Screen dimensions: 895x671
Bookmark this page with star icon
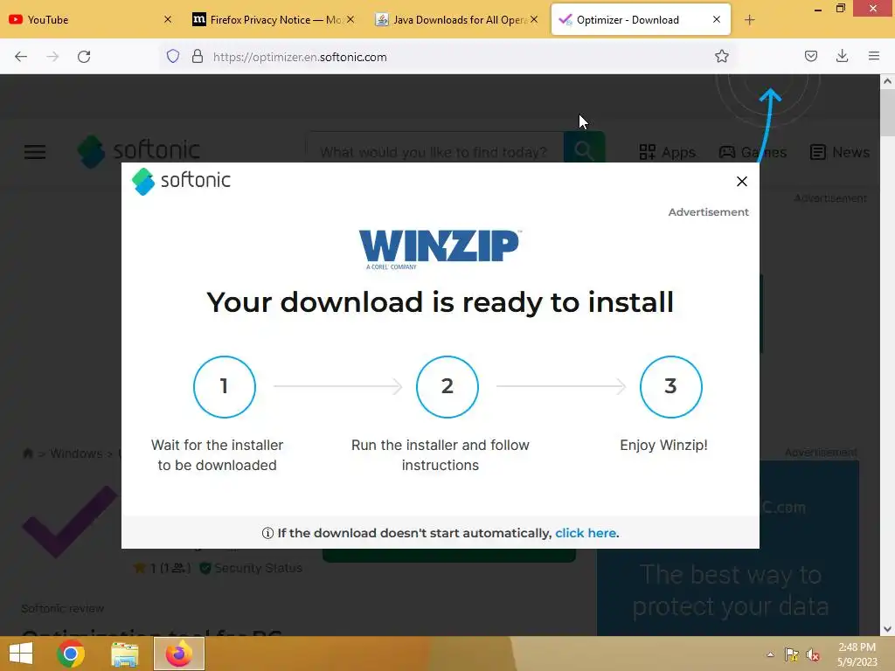point(721,57)
